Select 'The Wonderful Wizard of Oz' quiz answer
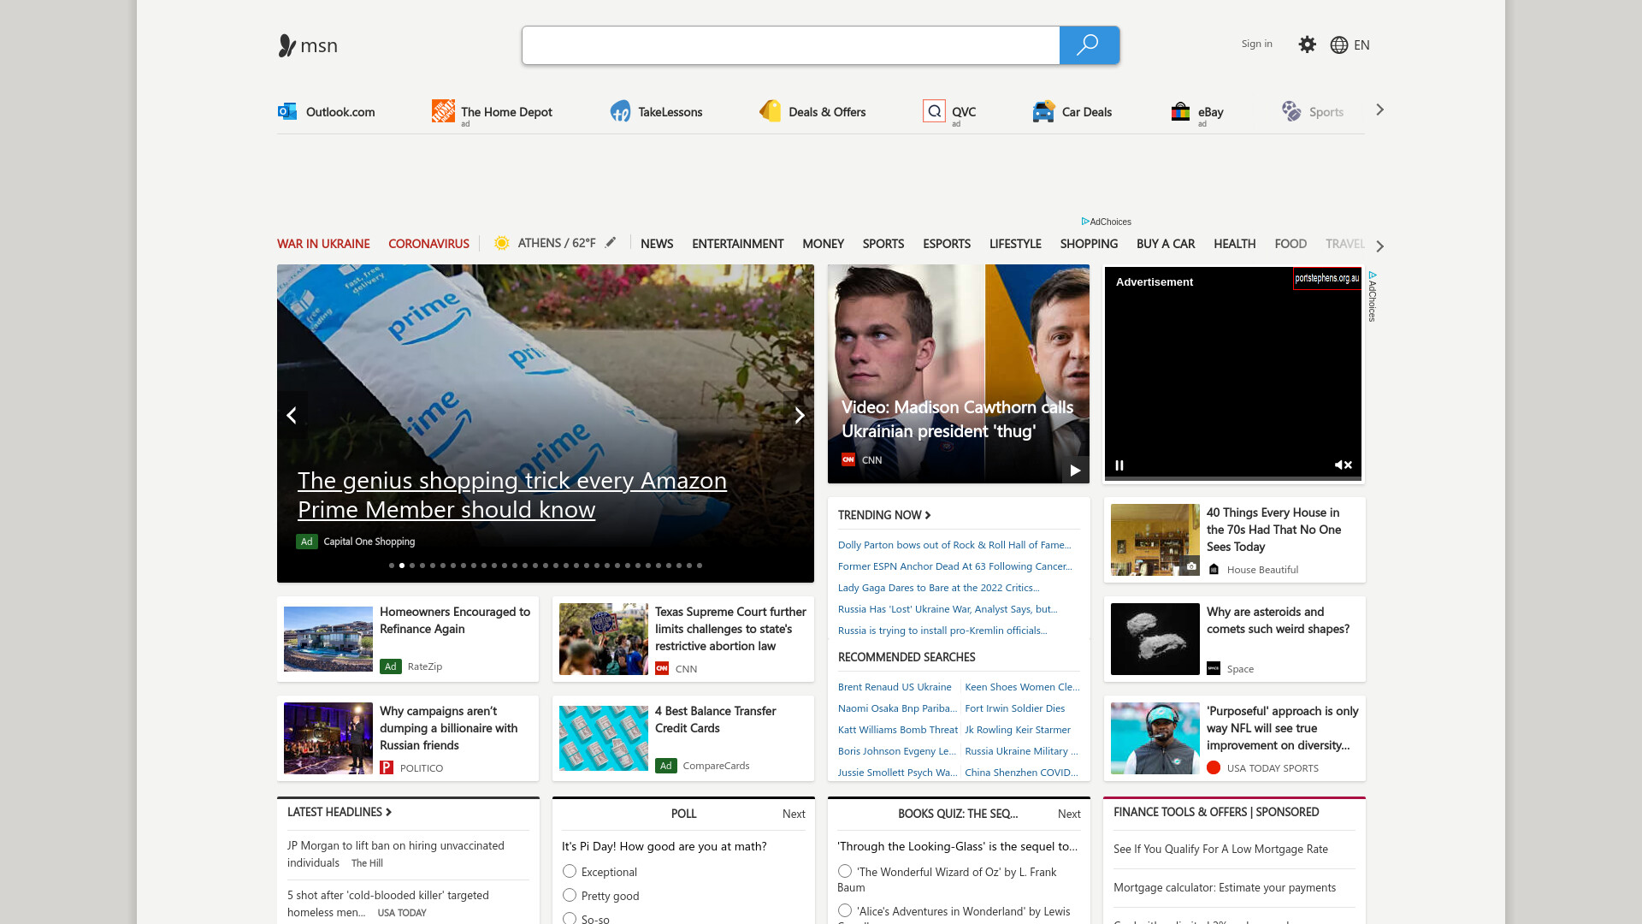The width and height of the screenshot is (1642, 924). pos(845,871)
